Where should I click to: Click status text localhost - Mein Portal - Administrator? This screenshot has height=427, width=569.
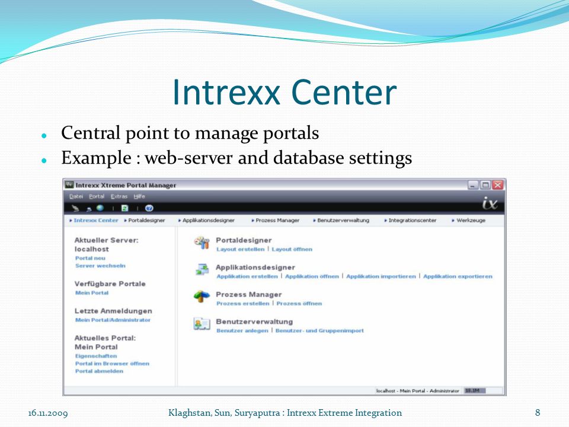coord(418,391)
